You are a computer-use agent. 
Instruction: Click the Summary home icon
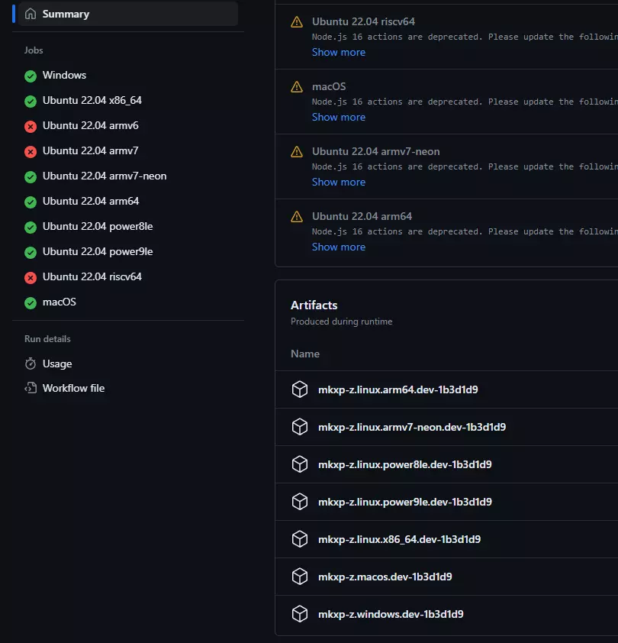click(x=31, y=14)
